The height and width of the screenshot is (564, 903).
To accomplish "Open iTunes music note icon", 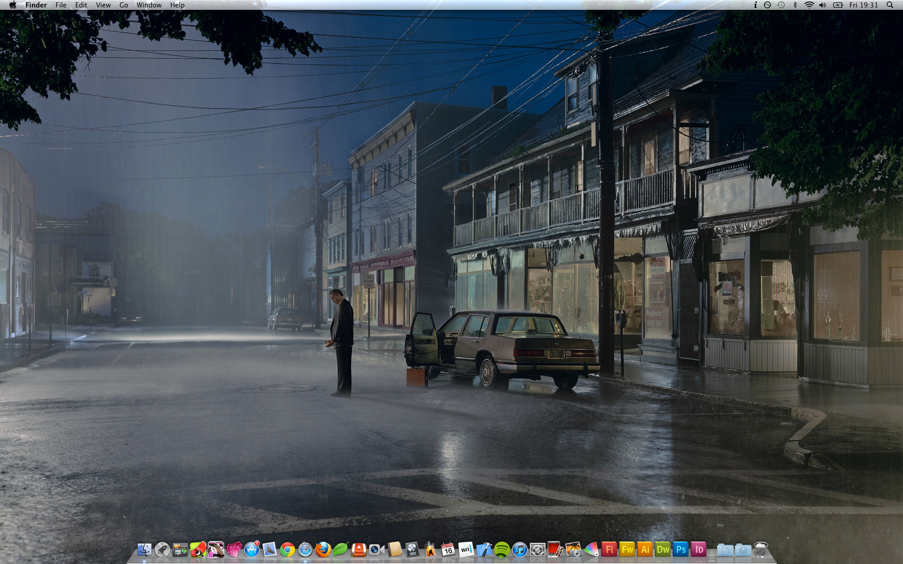I will click(x=519, y=549).
